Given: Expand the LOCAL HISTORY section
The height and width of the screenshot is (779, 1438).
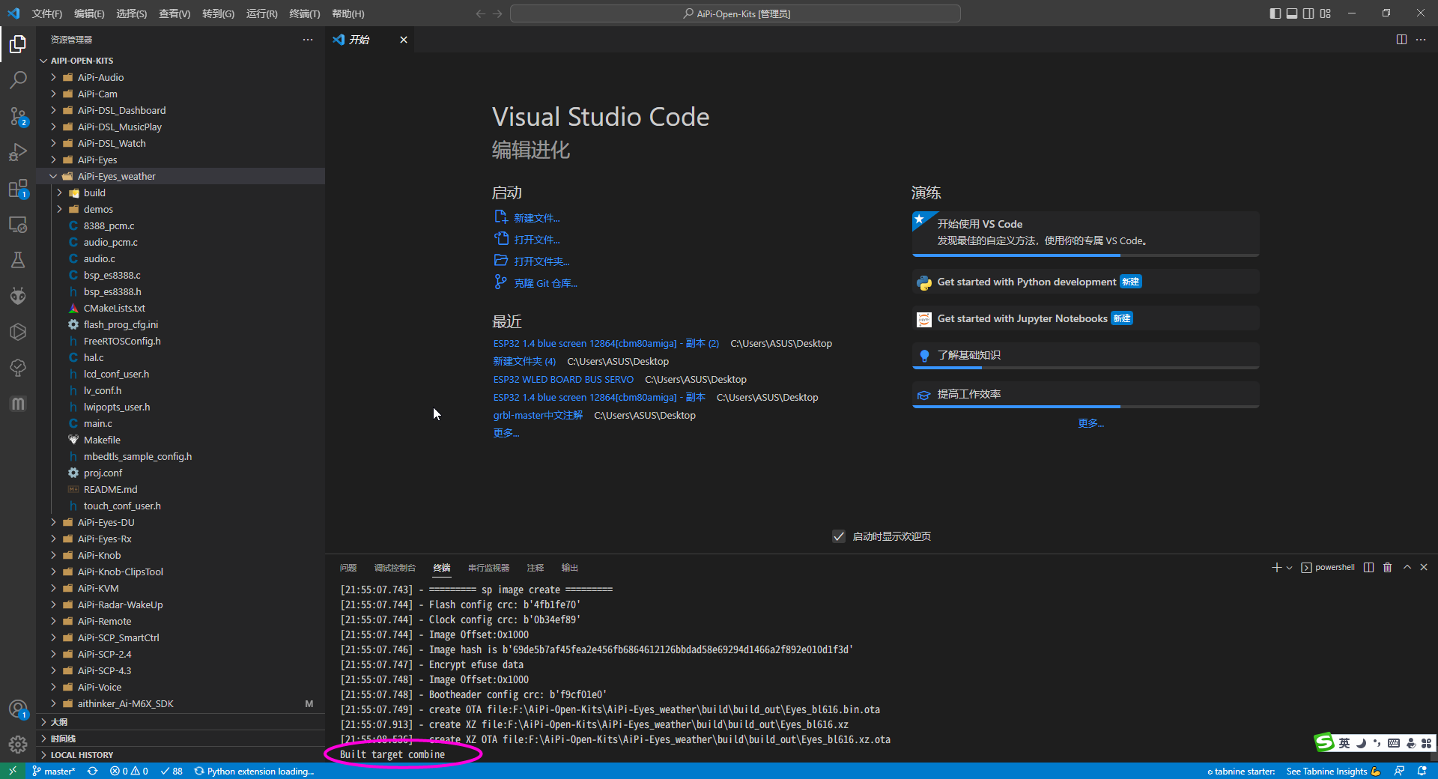Looking at the screenshot, I should point(180,755).
